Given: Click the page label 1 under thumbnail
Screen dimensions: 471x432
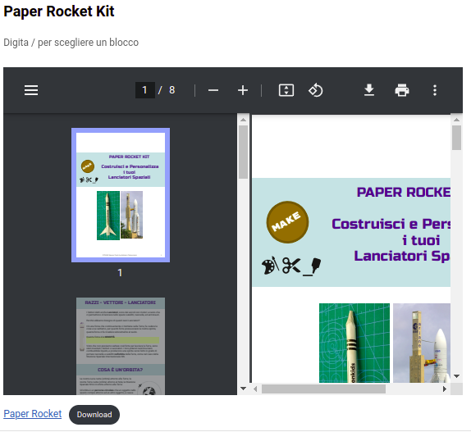Looking at the screenshot, I should [x=120, y=273].
